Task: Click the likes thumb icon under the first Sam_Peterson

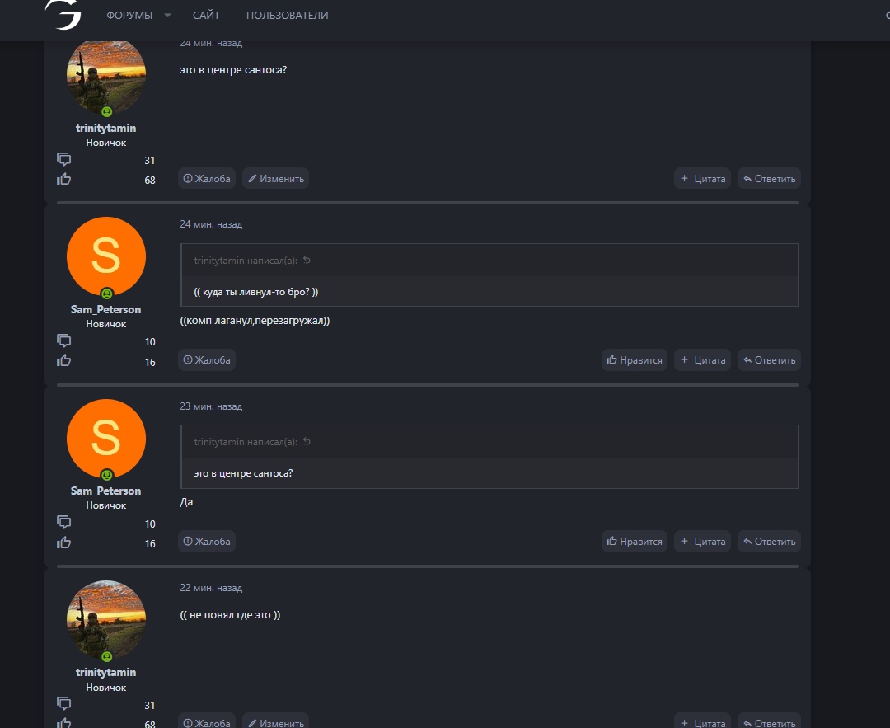Action: point(64,360)
